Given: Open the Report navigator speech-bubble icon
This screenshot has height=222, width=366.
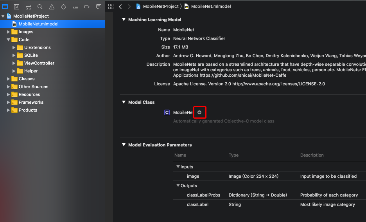Looking at the screenshot, I should pos(99,7).
